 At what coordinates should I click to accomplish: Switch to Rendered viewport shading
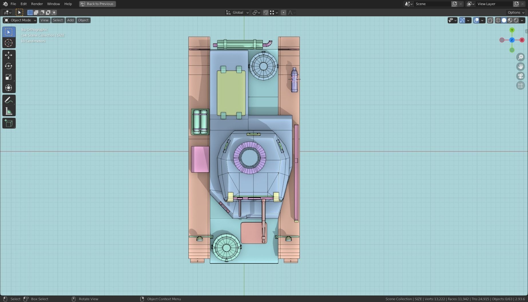pos(516,20)
